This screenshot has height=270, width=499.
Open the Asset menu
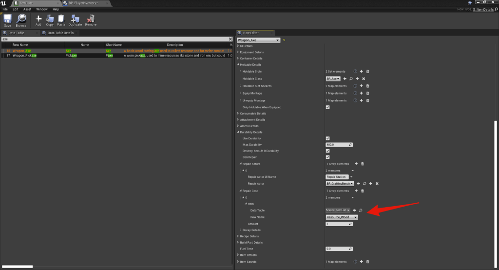pyautogui.click(x=27, y=9)
